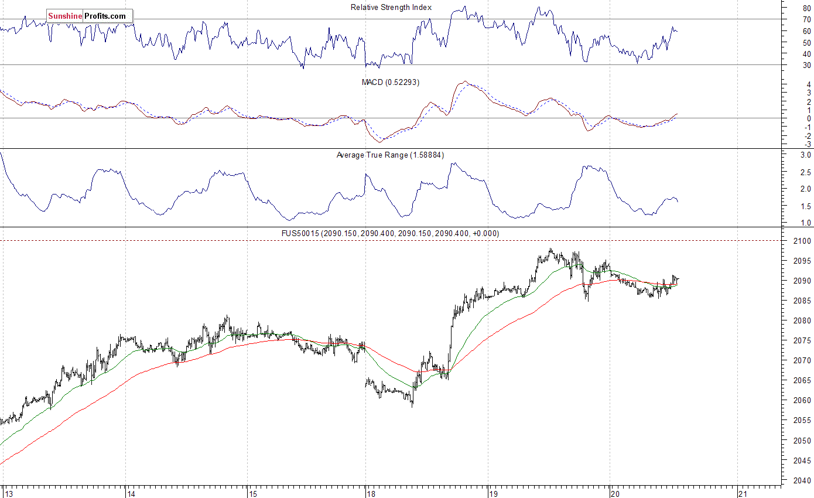Viewport: 814px width, 498px height.
Task: Click the 2095 price axis label
Action: click(x=802, y=261)
